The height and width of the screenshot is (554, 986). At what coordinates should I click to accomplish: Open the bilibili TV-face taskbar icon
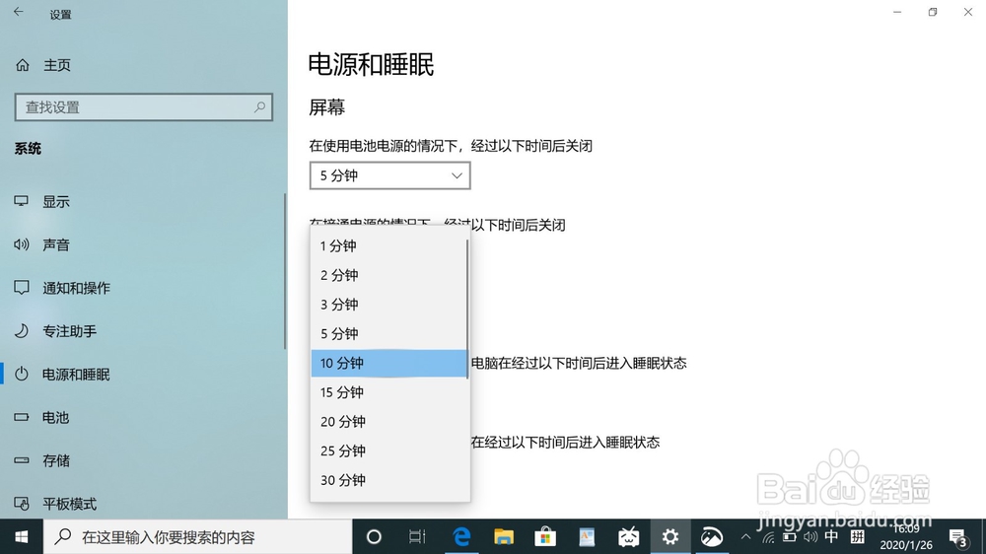(628, 537)
